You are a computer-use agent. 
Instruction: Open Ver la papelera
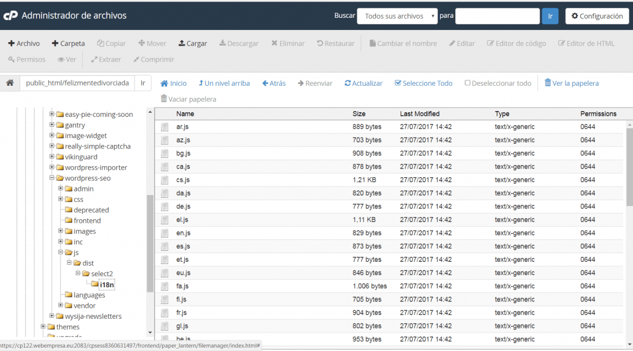click(x=571, y=83)
